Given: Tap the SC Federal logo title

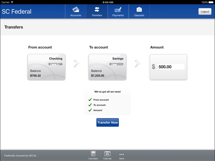Looking at the screenshot, I should pyautogui.click(x=17, y=12).
